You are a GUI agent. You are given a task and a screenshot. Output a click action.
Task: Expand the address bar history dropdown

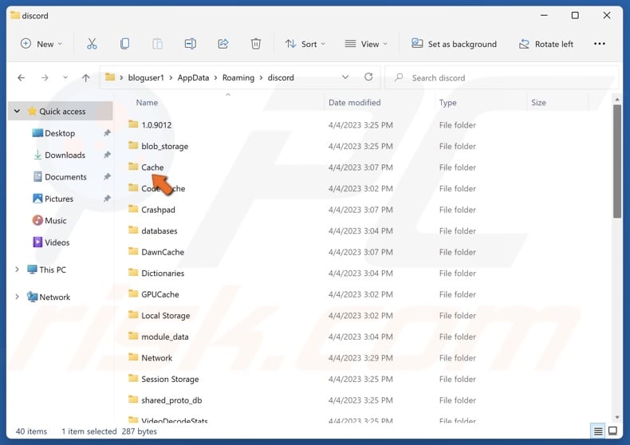(345, 77)
